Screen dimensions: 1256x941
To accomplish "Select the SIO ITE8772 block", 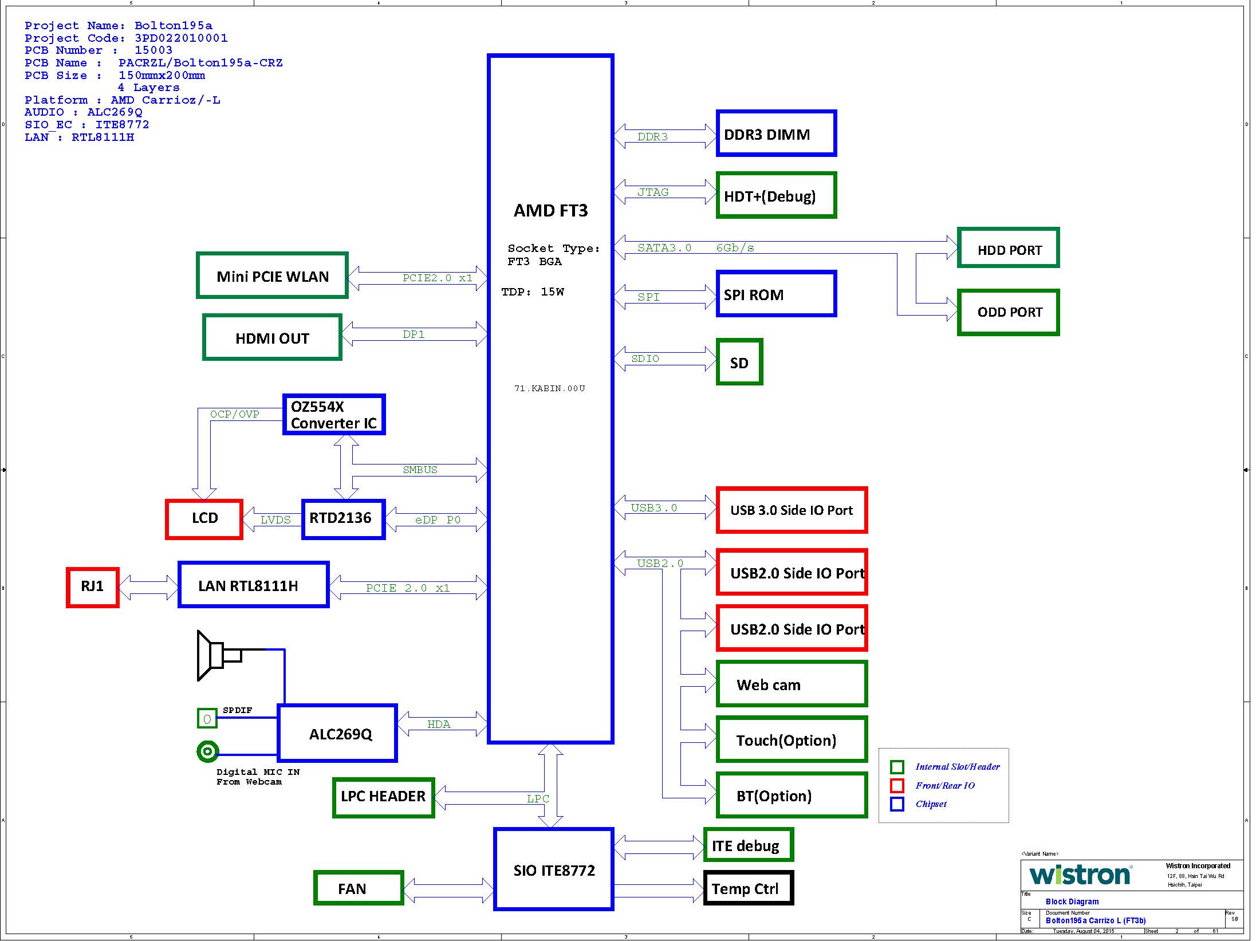I will [x=553, y=869].
